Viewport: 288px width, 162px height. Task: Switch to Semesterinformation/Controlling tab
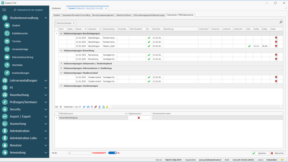click(76, 15)
